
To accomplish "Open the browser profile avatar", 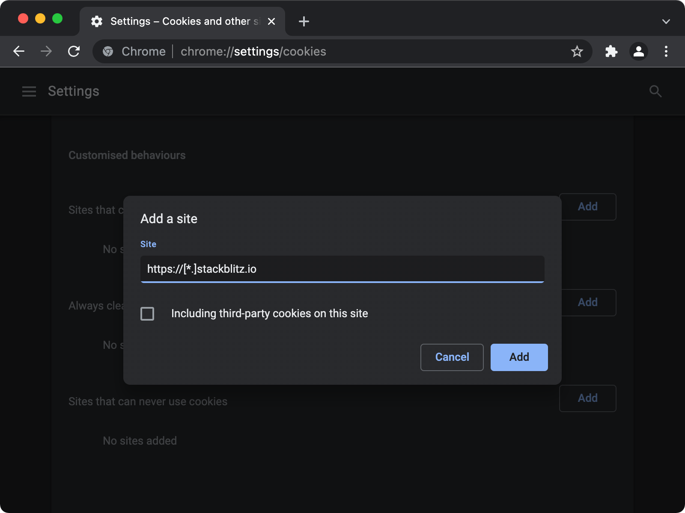I will (x=639, y=51).
